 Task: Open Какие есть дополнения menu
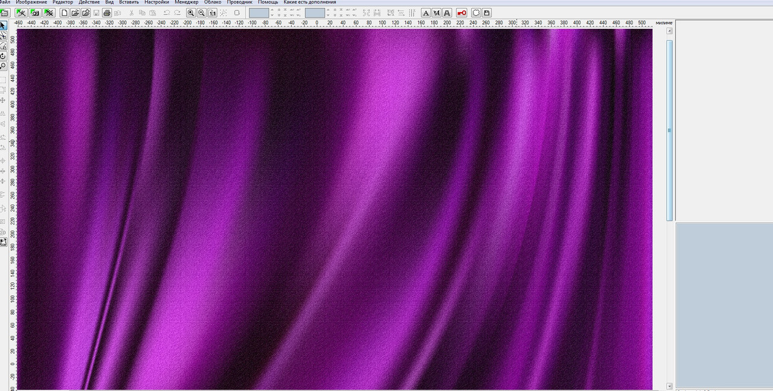(x=310, y=2)
